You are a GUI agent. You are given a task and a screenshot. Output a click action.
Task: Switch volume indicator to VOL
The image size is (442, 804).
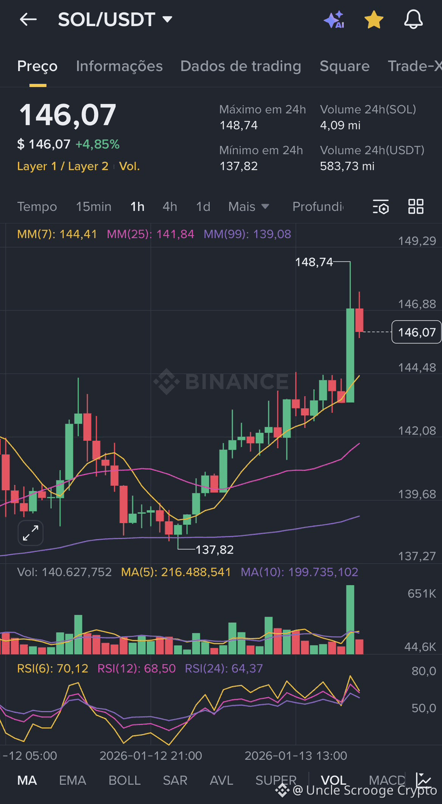(334, 781)
